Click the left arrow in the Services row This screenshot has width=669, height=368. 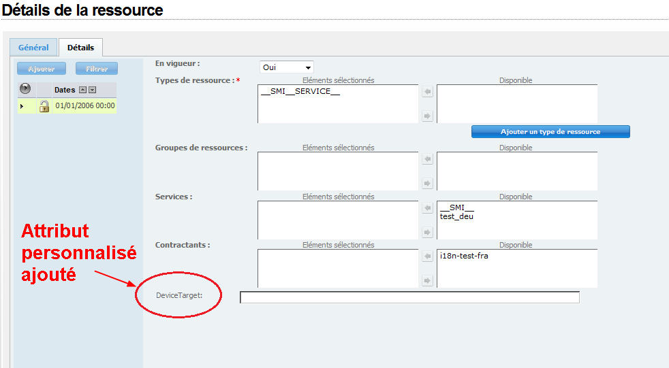click(427, 208)
